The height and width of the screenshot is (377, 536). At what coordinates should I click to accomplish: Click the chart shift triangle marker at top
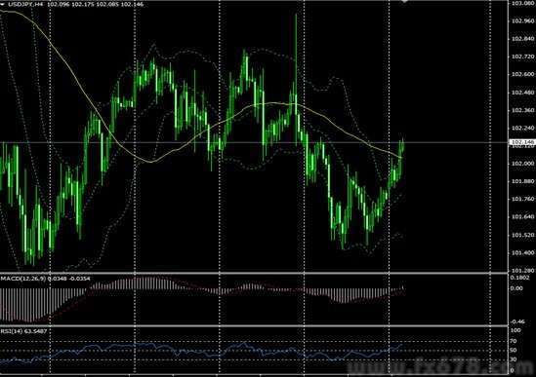pos(405,1)
